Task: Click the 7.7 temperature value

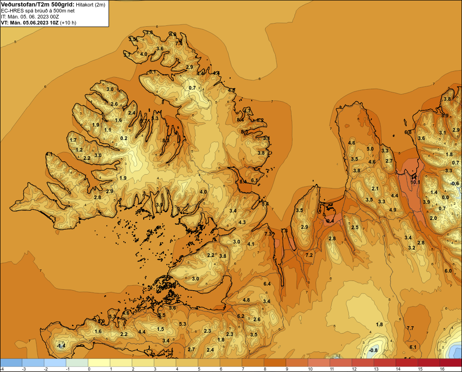Action: point(410,328)
